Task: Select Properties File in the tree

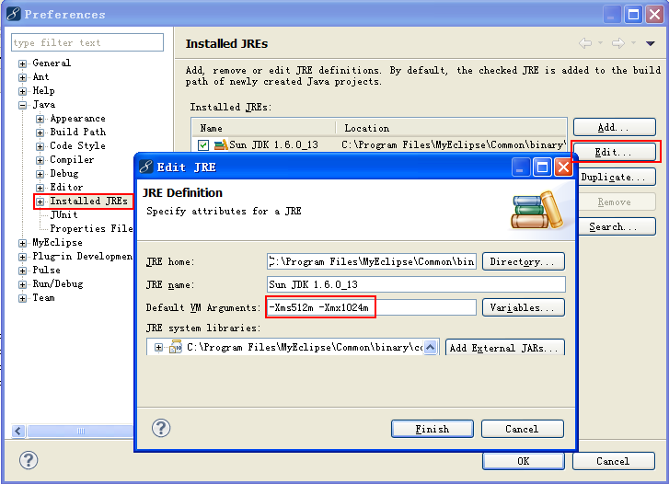Action: tap(91, 228)
